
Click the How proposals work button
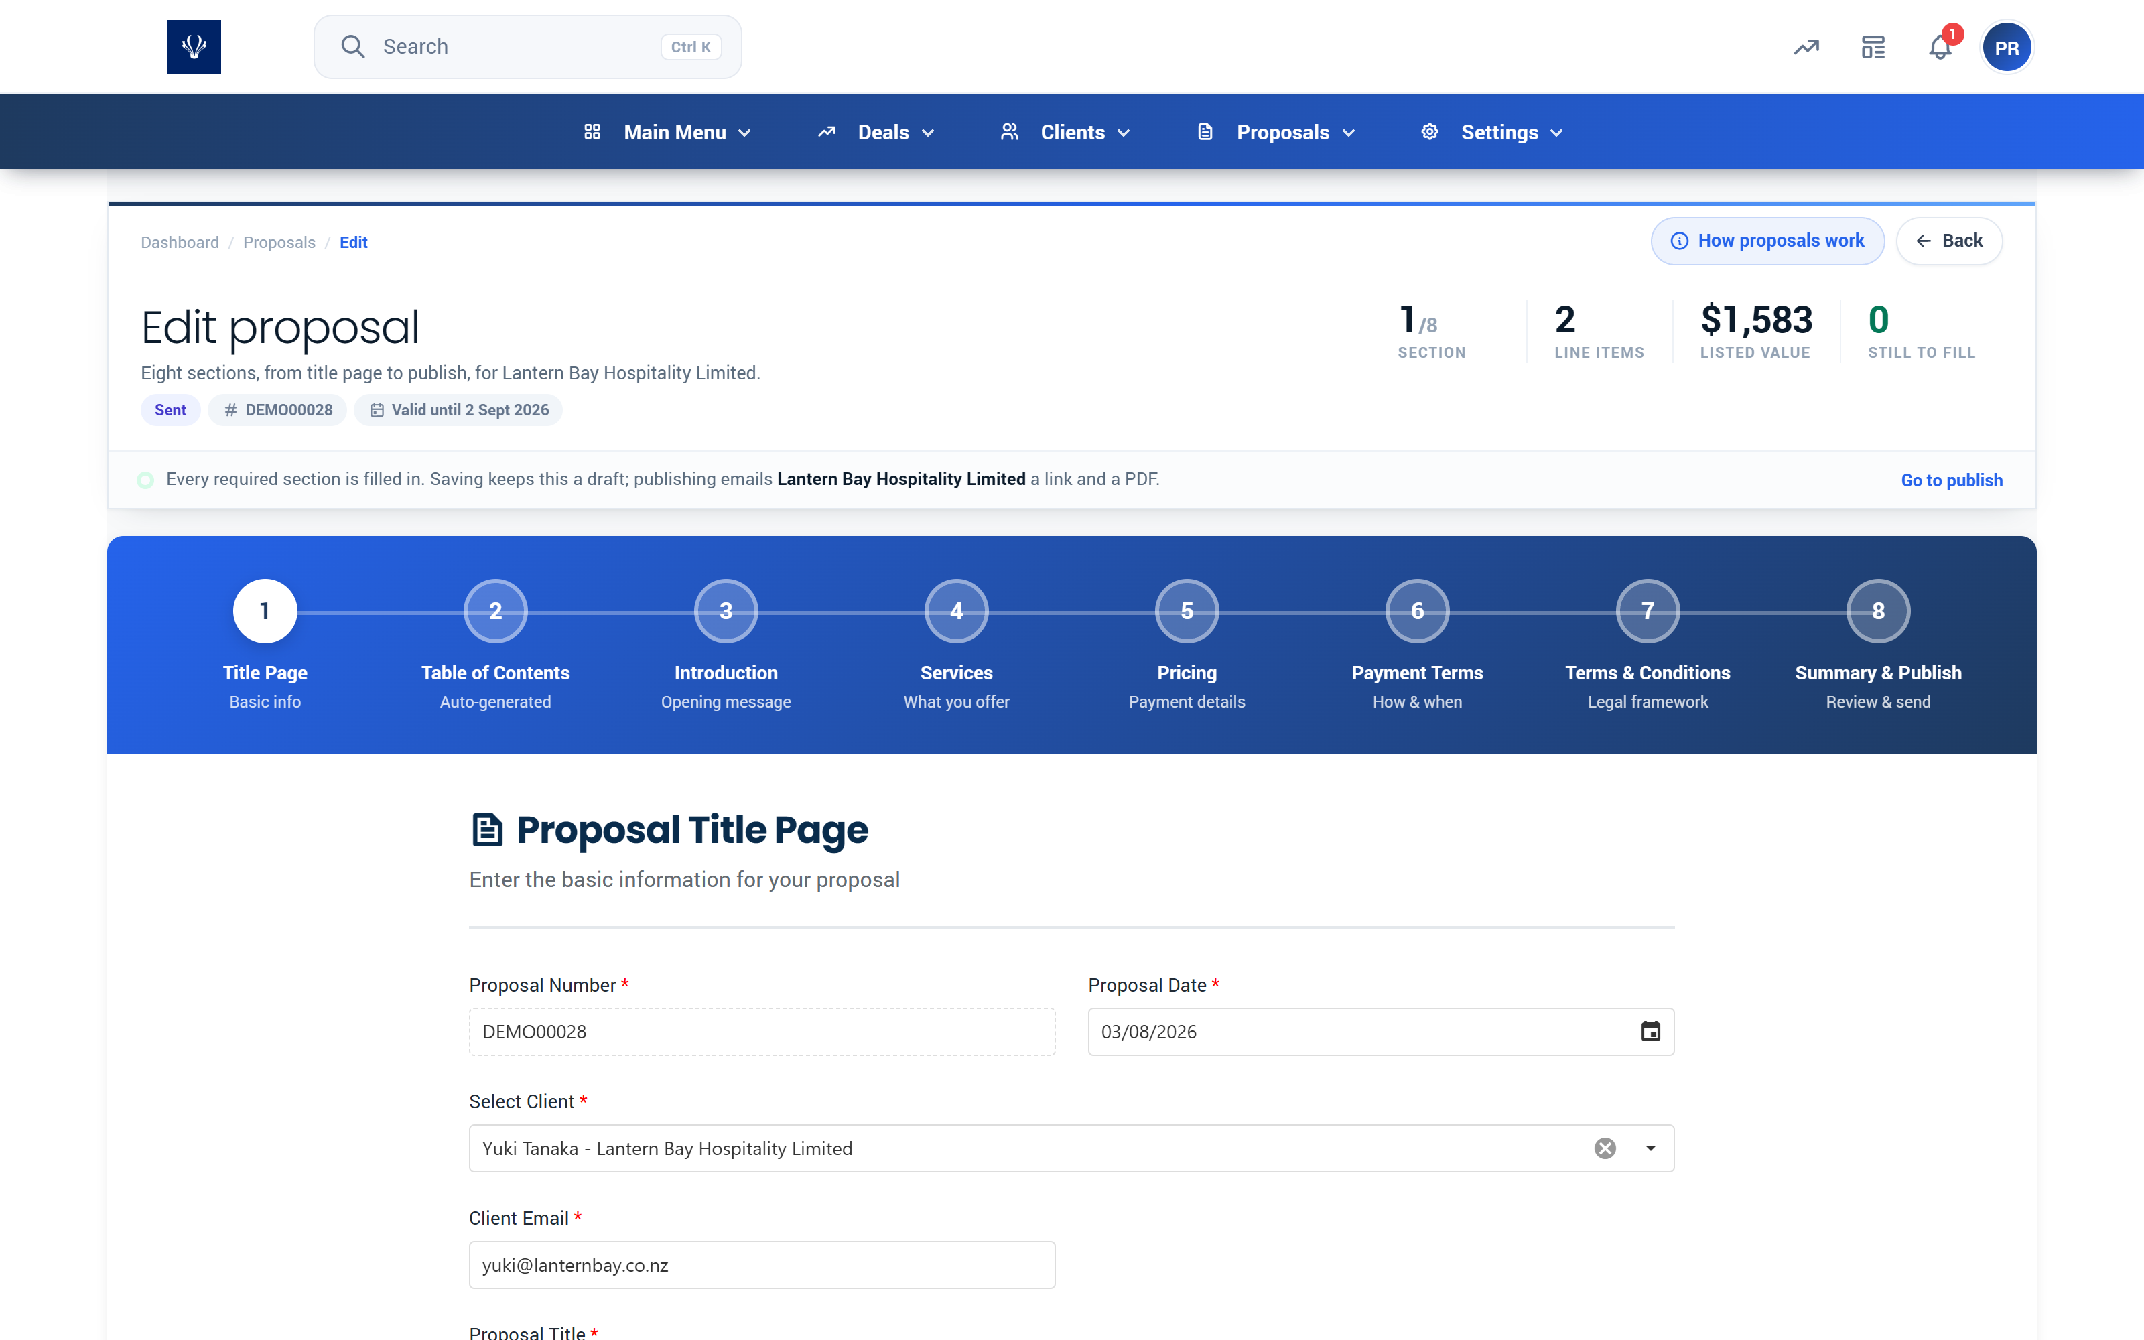click(x=1767, y=241)
